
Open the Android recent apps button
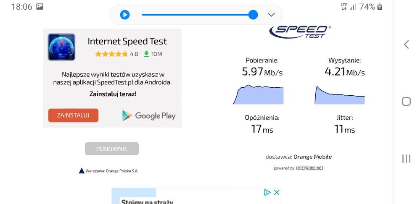point(406,158)
